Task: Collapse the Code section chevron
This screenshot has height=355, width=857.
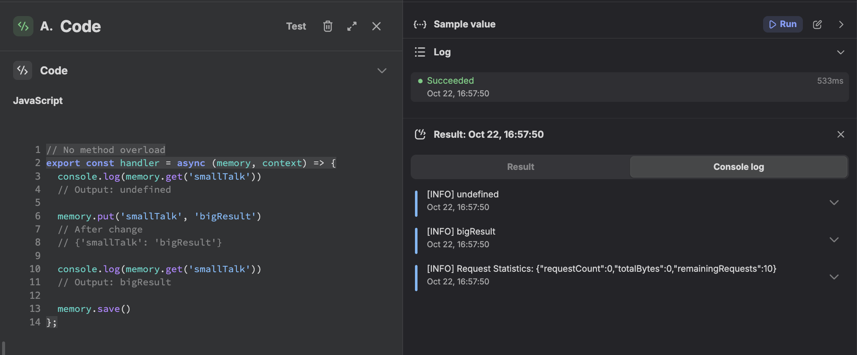Action: (x=382, y=71)
